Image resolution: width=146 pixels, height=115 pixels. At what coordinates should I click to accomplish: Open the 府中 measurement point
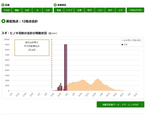point(110,10)
